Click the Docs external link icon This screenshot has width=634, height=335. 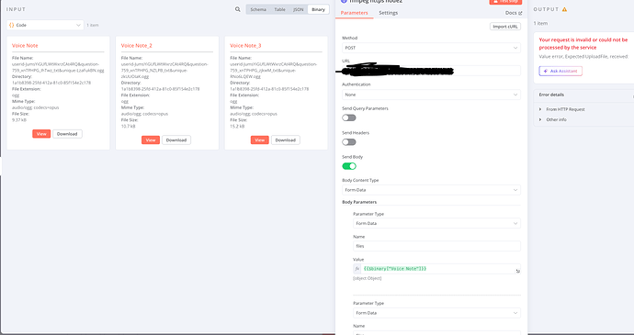tap(520, 13)
